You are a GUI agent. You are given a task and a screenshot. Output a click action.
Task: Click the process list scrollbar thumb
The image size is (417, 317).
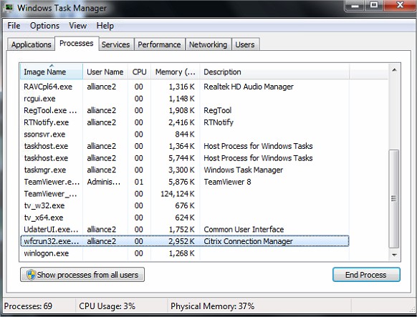(394, 199)
